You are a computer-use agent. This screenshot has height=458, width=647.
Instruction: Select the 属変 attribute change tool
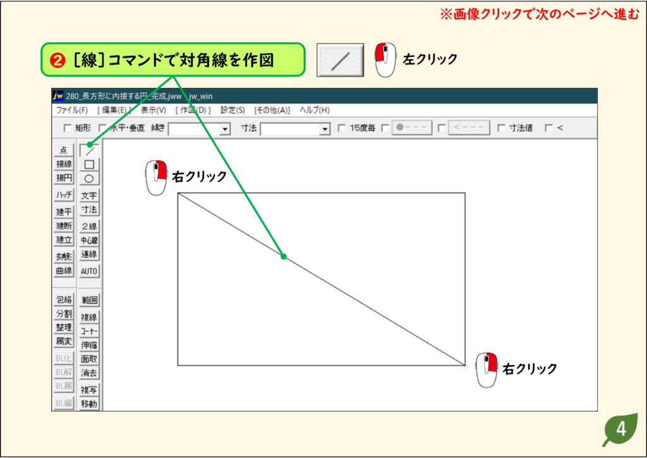(x=64, y=341)
